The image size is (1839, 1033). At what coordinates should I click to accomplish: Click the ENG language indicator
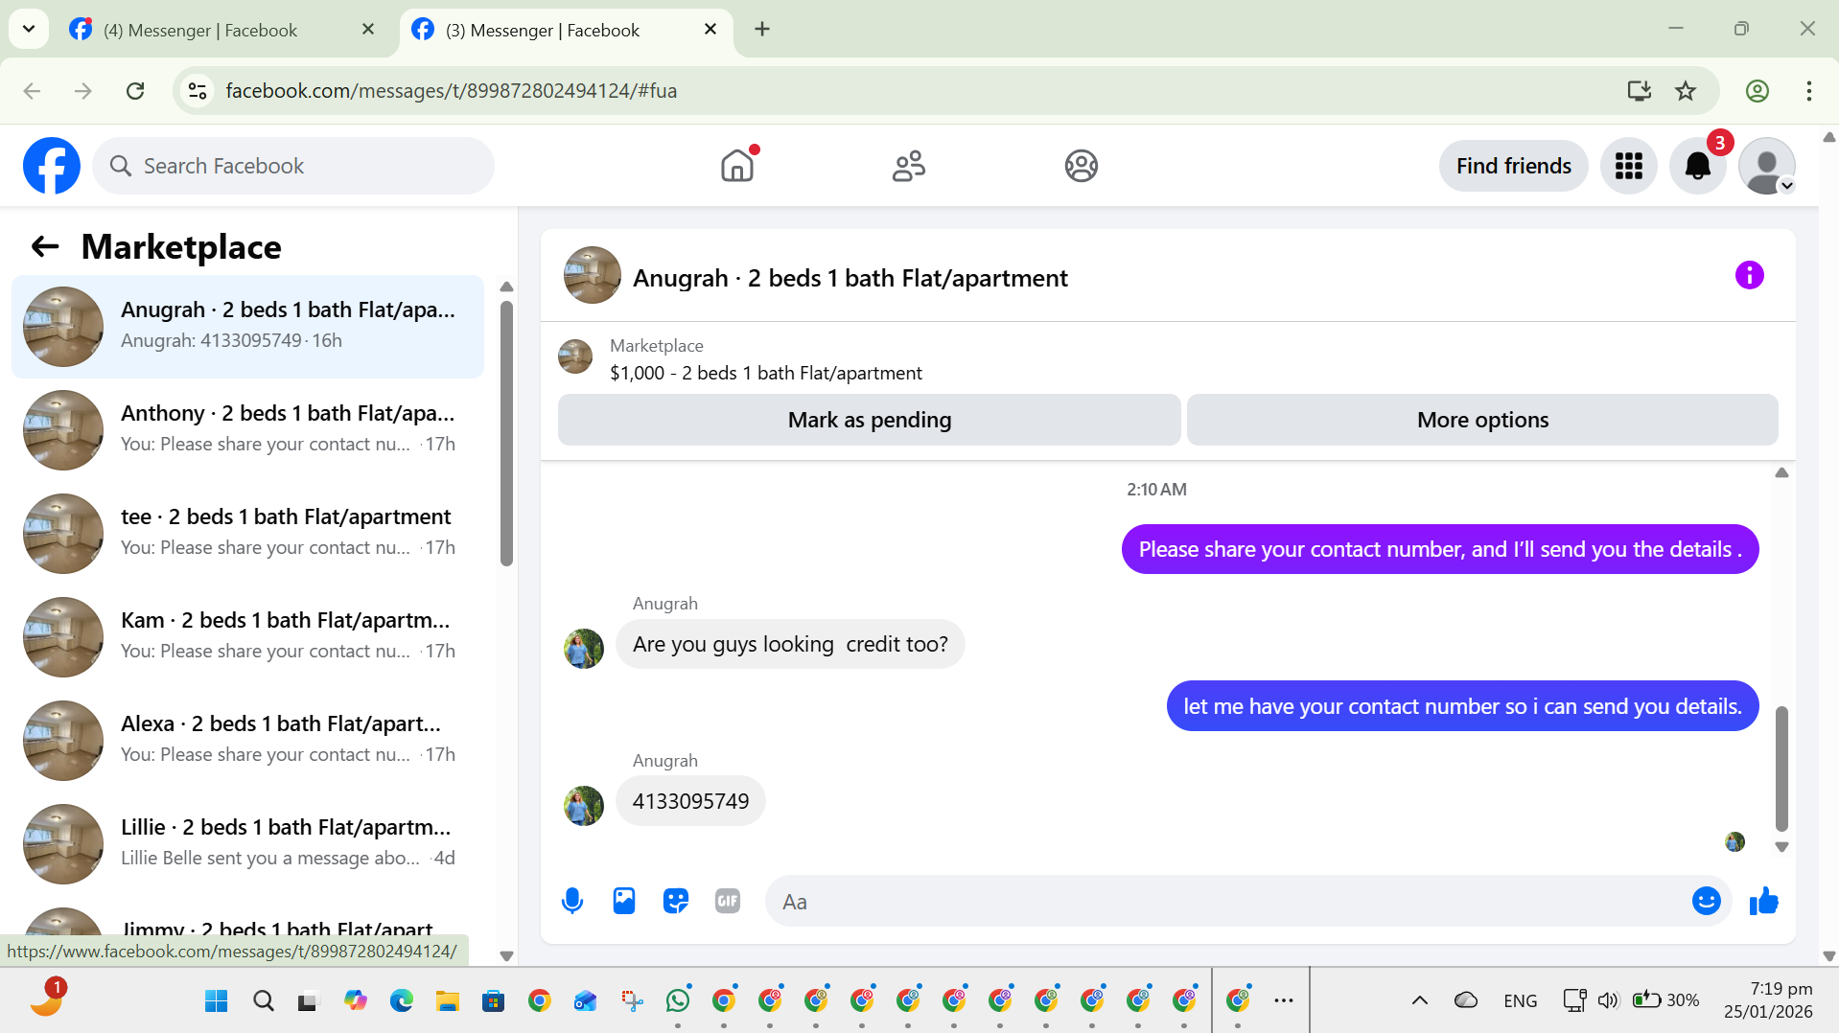click(1520, 1001)
